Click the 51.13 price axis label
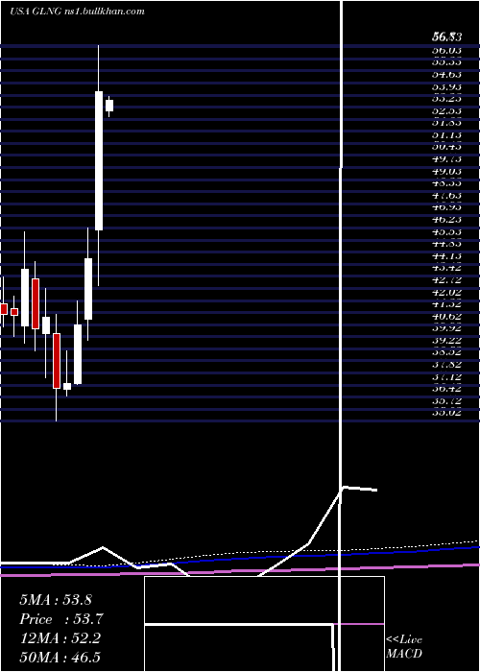The width and height of the screenshot is (480, 672). (x=446, y=134)
